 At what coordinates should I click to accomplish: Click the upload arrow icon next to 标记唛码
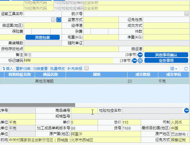point(140,60)
